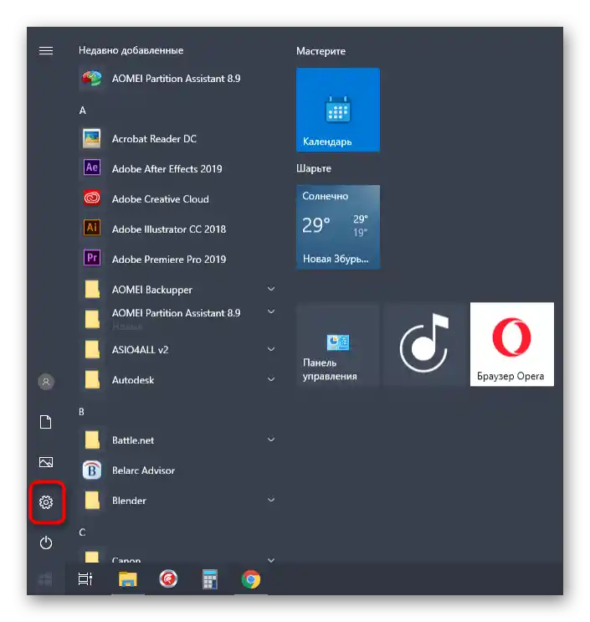The height and width of the screenshot is (622, 590).
Task: Click the Battle.net folder icon
Action: pyautogui.click(x=92, y=440)
